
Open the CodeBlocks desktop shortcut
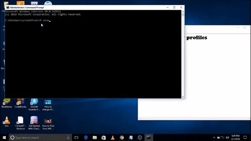(20, 103)
